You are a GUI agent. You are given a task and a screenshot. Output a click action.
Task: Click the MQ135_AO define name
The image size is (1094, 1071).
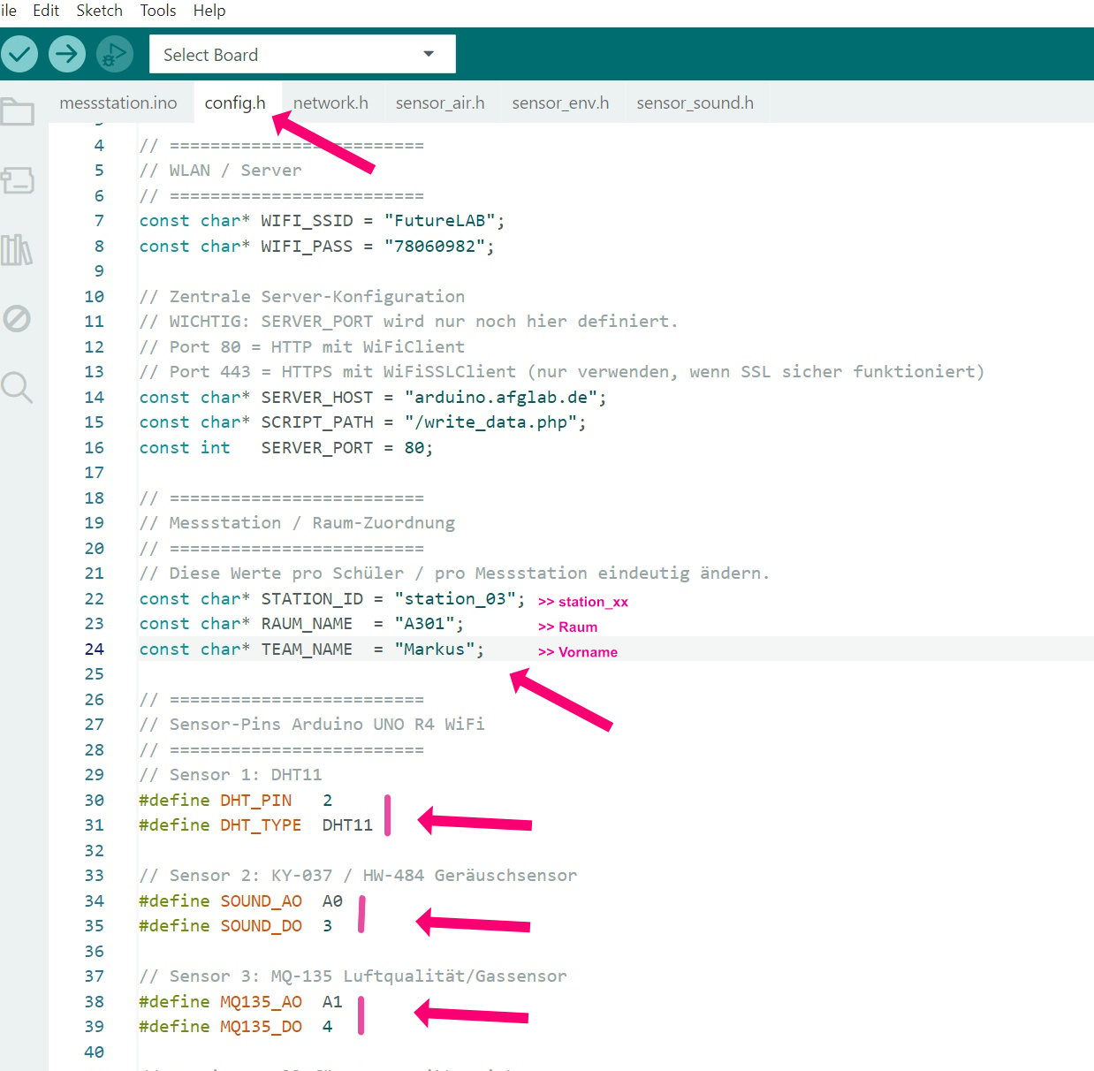pyautogui.click(x=261, y=1002)
